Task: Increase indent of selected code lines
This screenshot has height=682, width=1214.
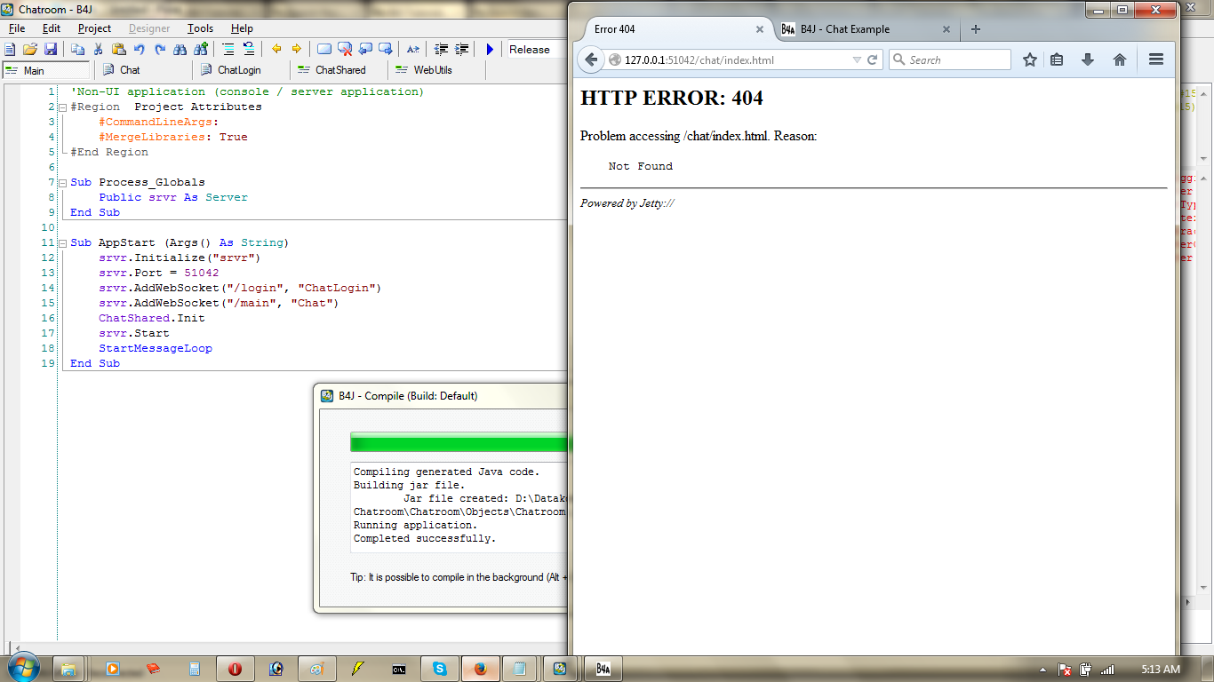Action: pos(462,50)
